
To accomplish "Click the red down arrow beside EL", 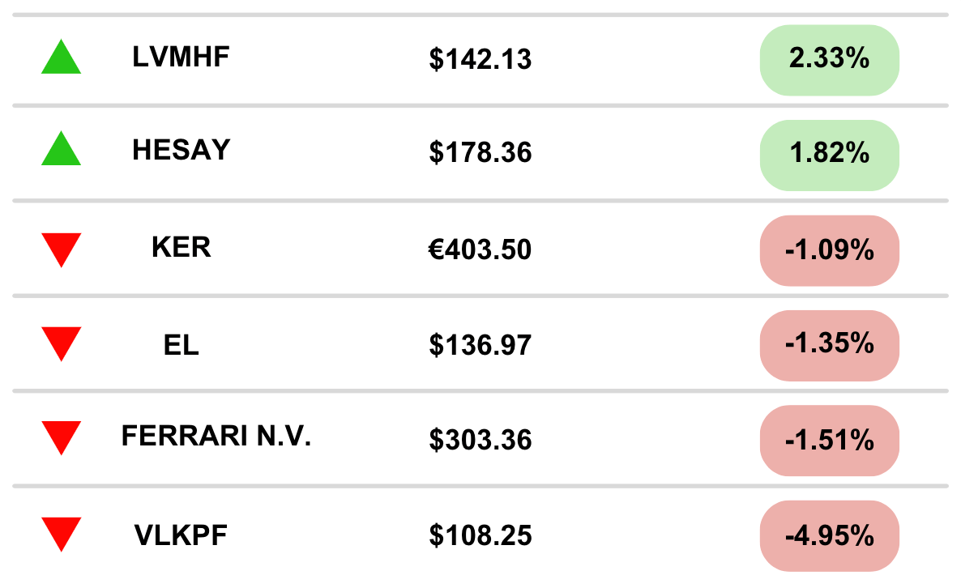I will (x=62, y=344).
